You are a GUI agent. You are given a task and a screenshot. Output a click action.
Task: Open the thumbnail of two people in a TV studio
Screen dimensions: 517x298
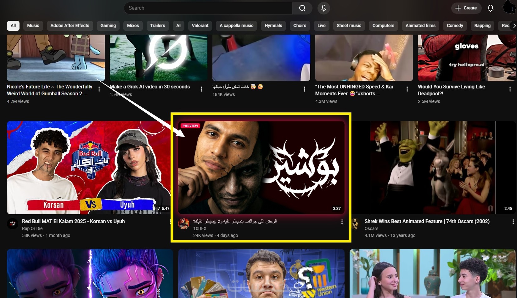tap(433, 273)
